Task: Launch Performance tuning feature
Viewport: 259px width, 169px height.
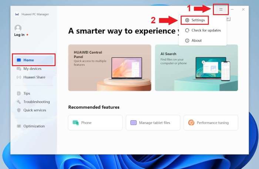Action: (211, 123)
